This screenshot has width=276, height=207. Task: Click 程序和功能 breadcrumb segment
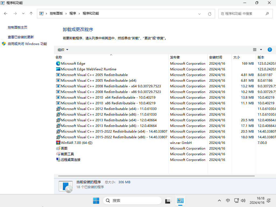(x=91, y=13)
